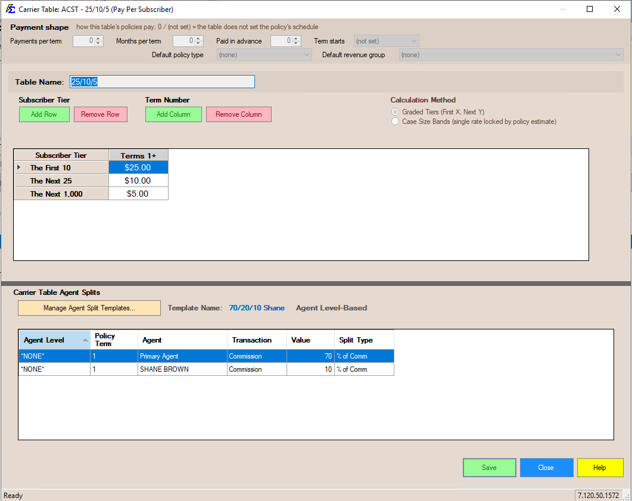Click the application icon in title bar

[10, 9]
